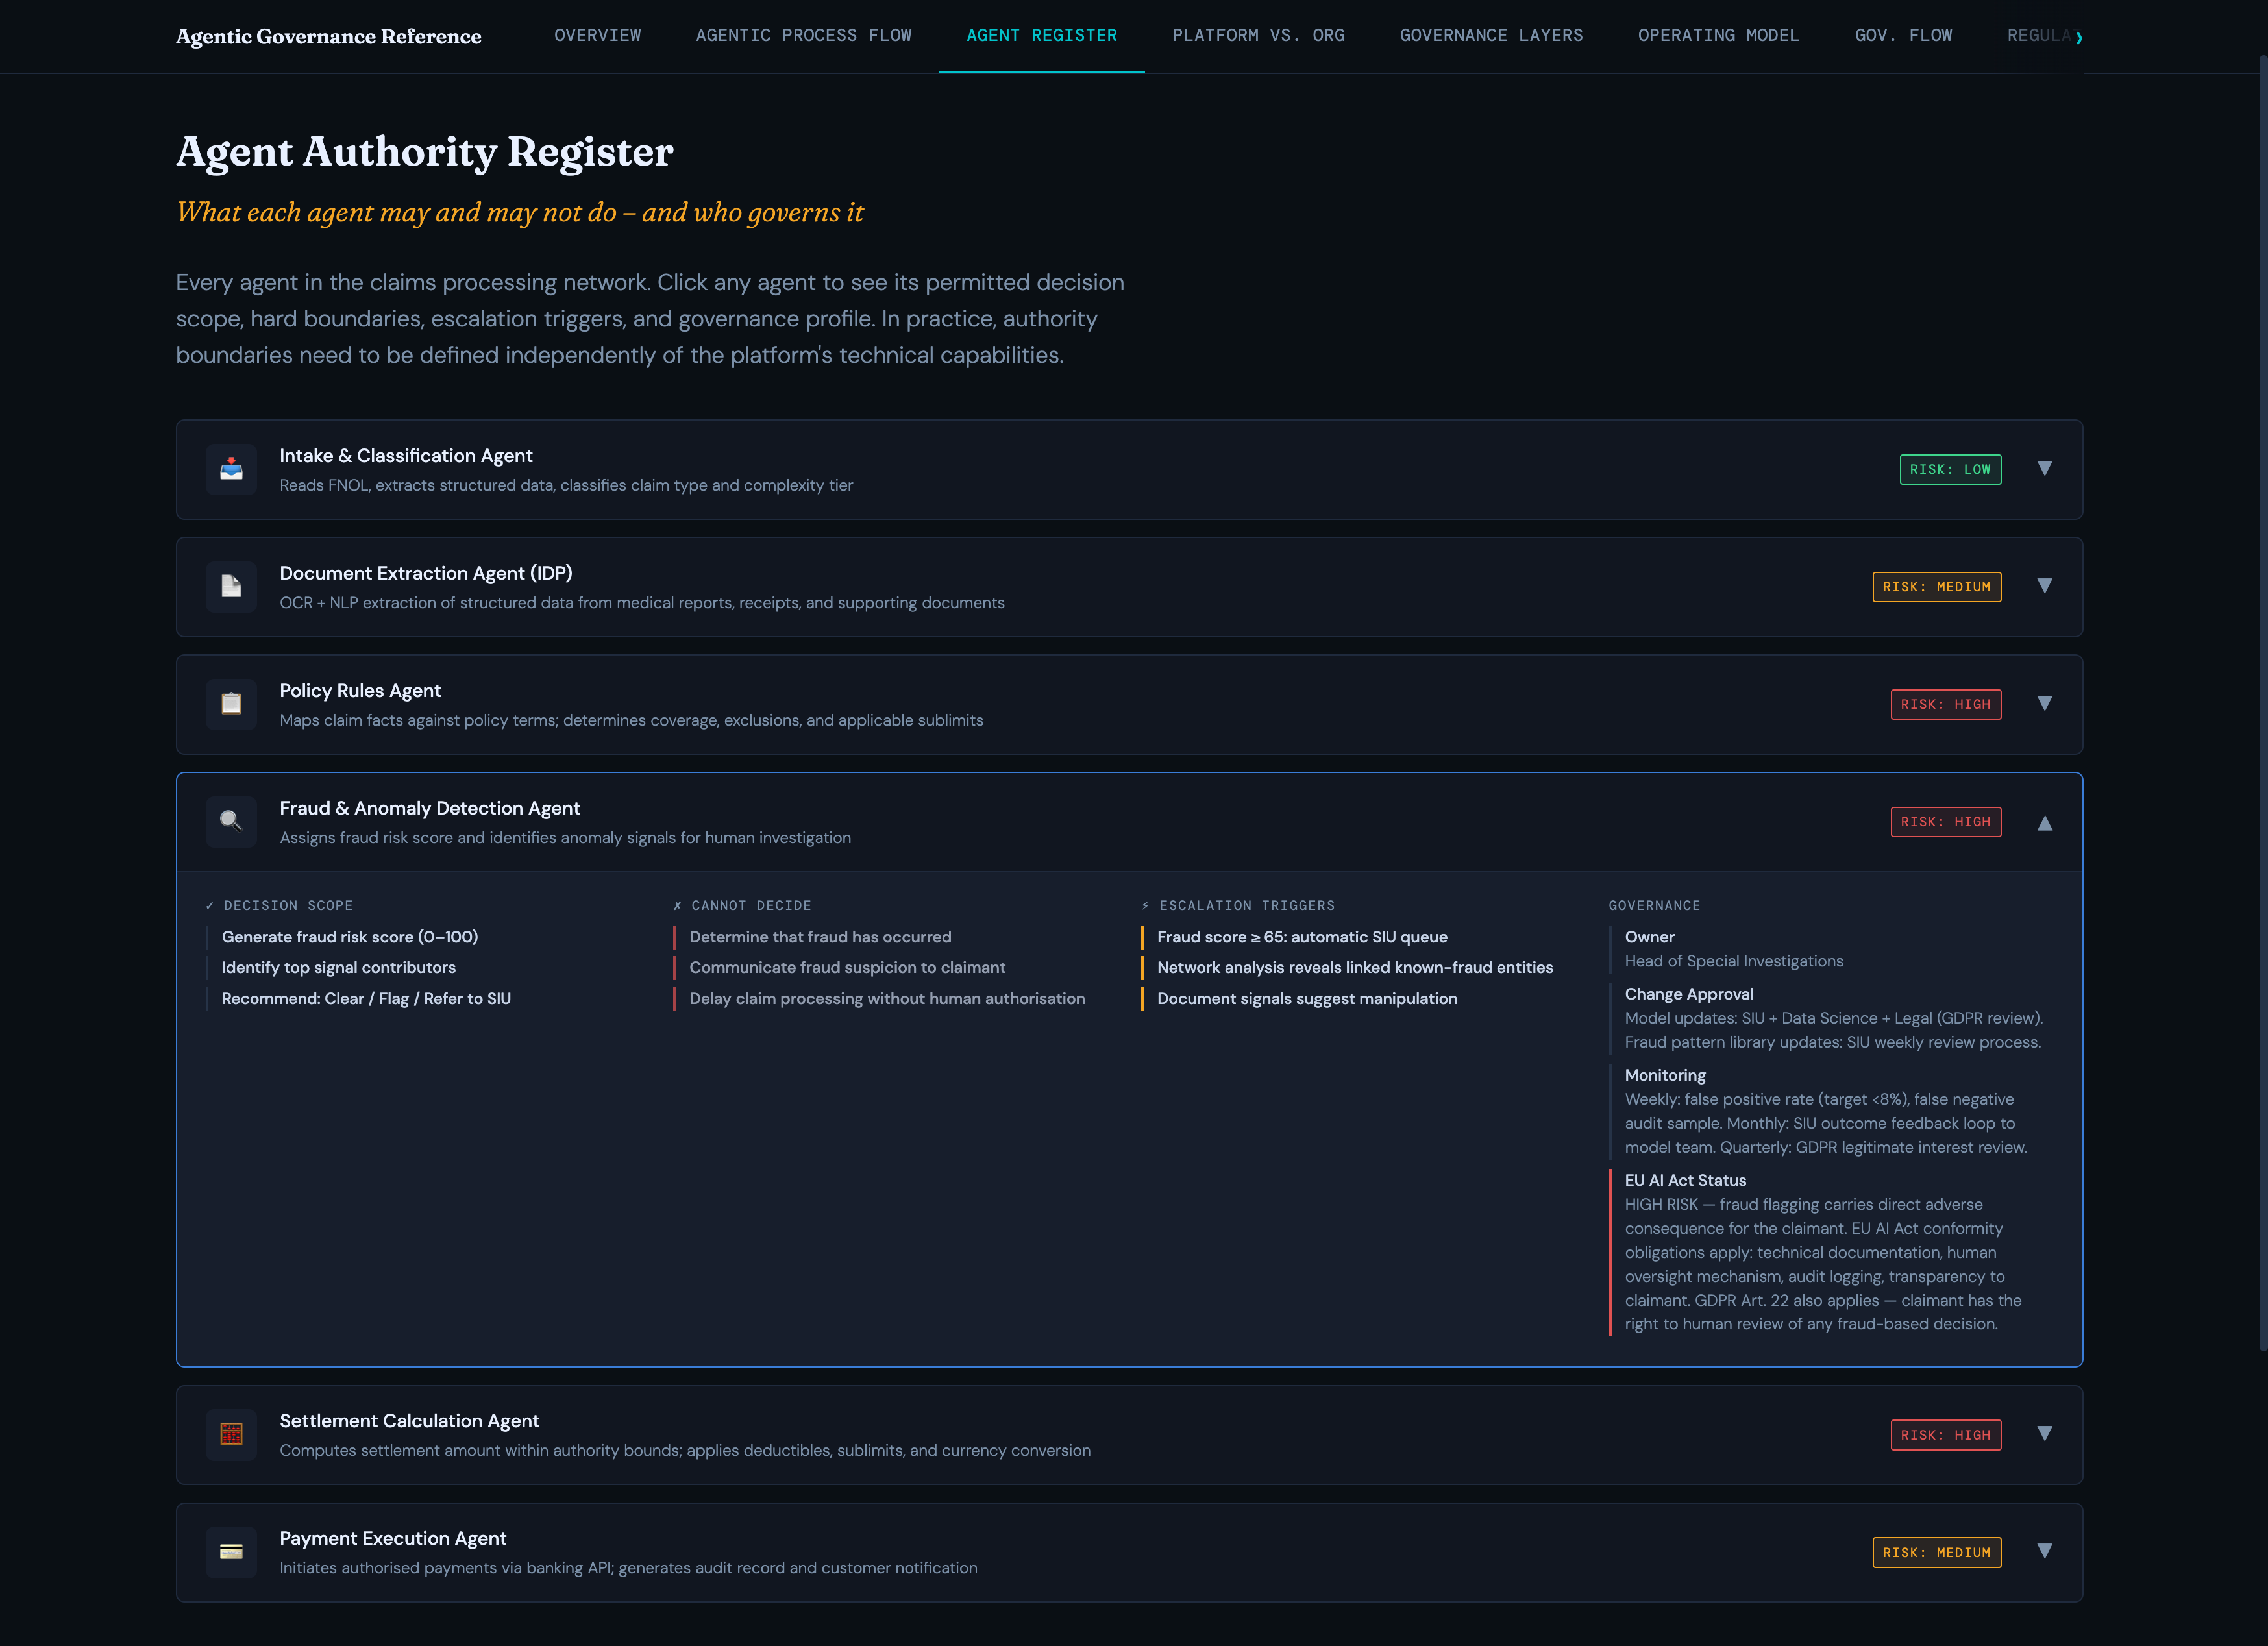Click 'Communicate fraud suspicion to claimant'
The height and width of the screenshot is (1646, 2268).
[x=847, y=968]
